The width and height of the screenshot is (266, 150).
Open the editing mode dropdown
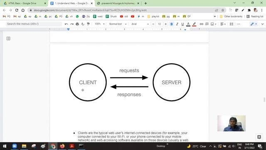tap(254, 24)
